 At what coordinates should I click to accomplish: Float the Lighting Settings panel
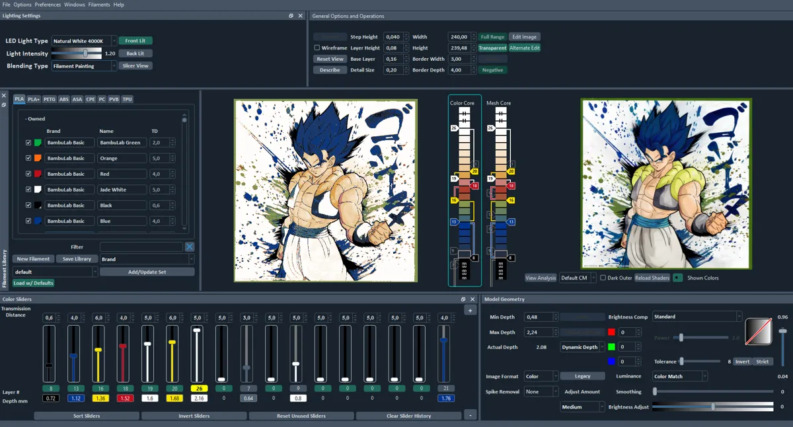pos(291,16)
